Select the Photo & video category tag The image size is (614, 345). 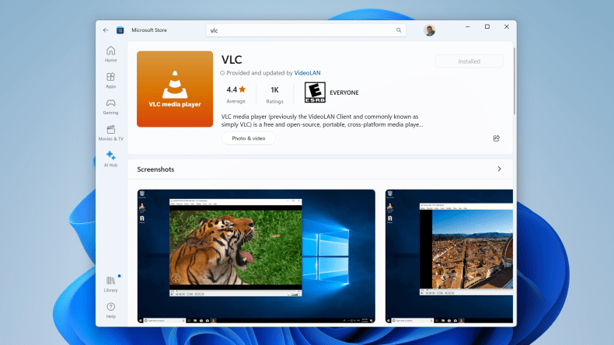click(x=249, y=138)
